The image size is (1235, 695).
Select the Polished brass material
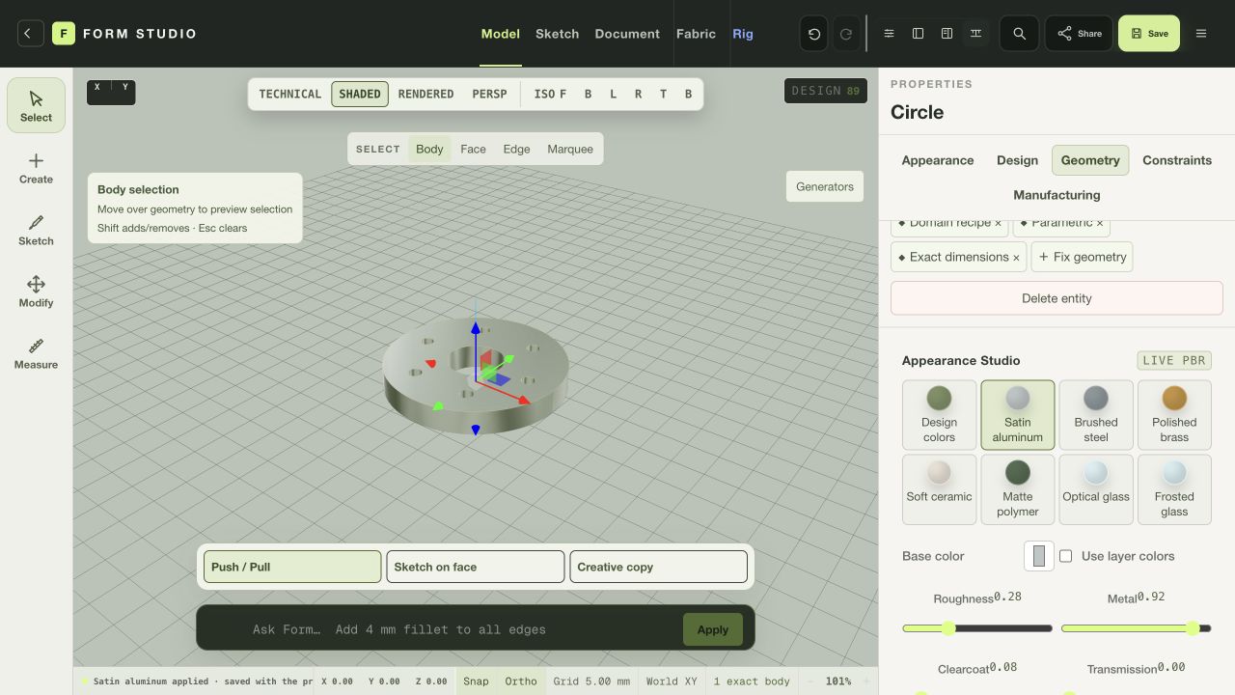(1174, 414)
